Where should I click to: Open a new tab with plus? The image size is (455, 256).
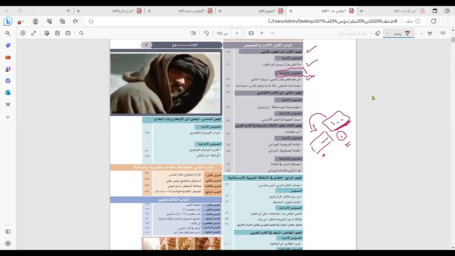pyautogui.click(x=68, y=11)
